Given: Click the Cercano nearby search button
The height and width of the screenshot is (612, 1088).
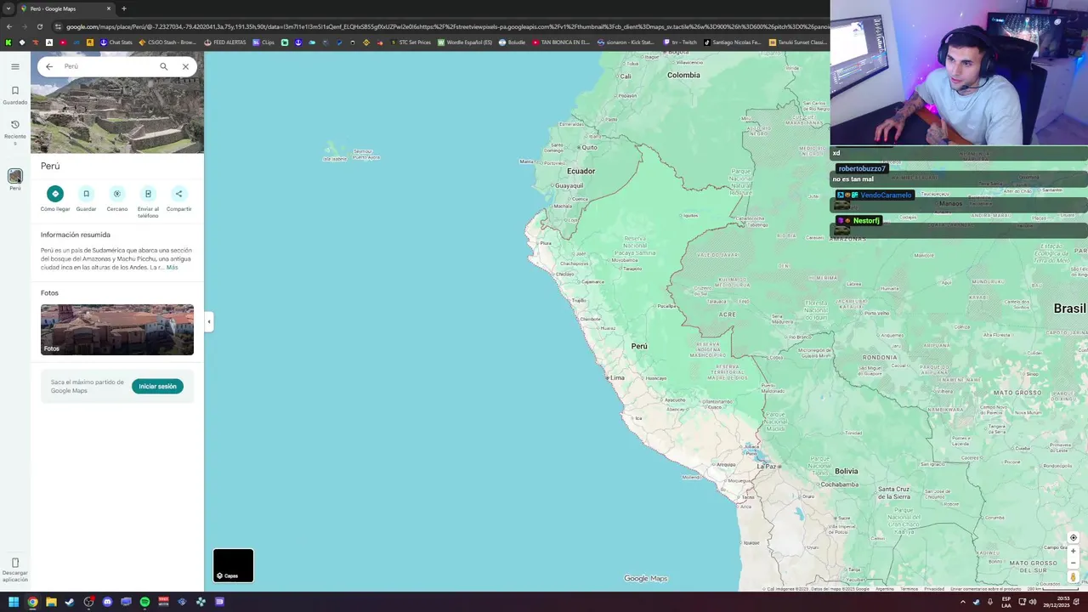Looking at the screenshot, I should coord(117,198).
